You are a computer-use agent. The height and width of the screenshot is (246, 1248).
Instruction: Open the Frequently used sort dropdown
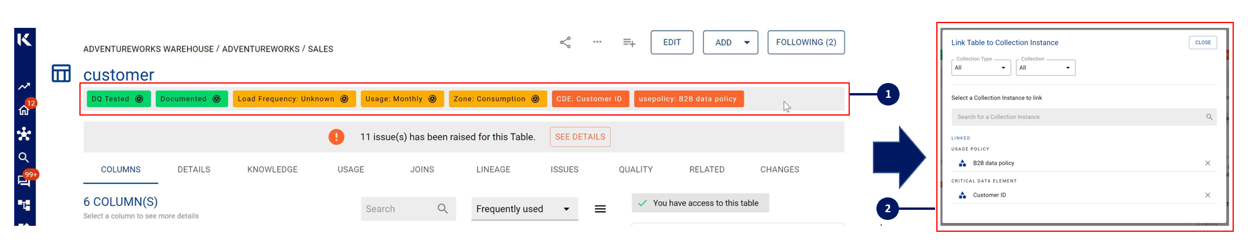[524, 209]
